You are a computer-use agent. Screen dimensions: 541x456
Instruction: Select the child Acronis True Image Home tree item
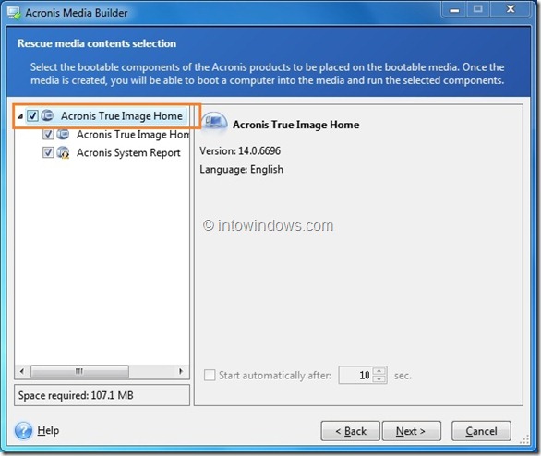[133, 135]
